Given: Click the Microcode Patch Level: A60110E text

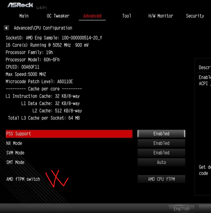Looking at the screenshot, I should point(39,82).
